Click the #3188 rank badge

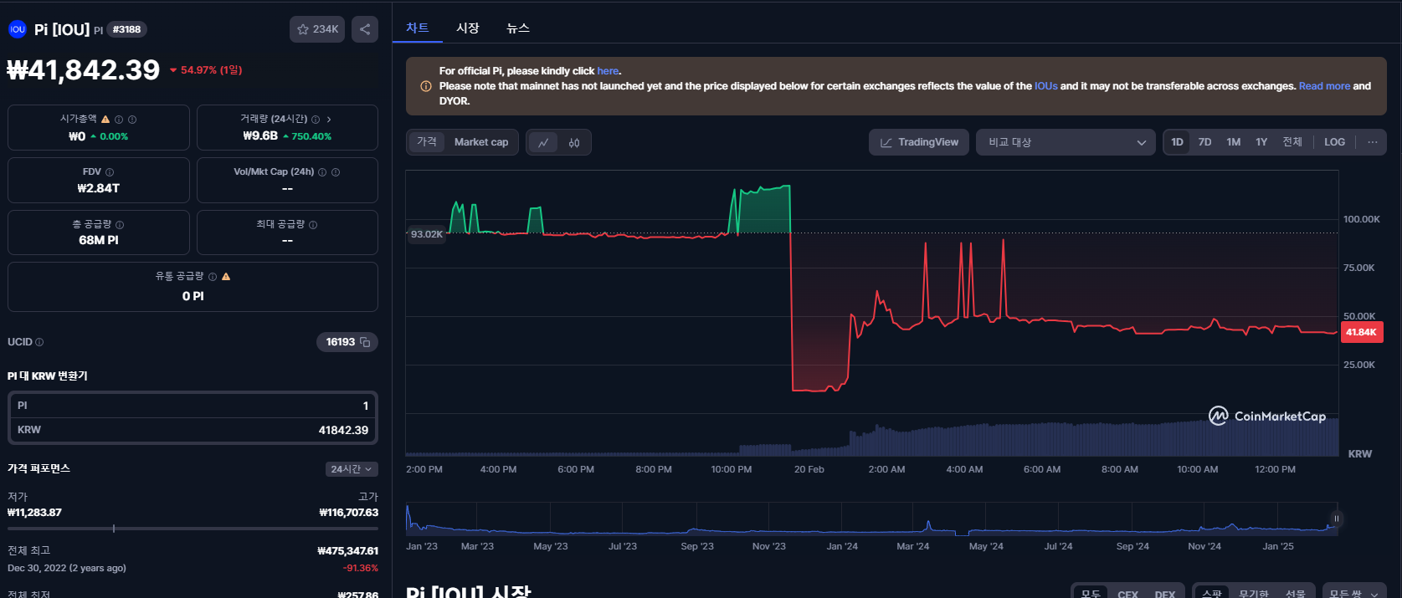pos(126,29)
